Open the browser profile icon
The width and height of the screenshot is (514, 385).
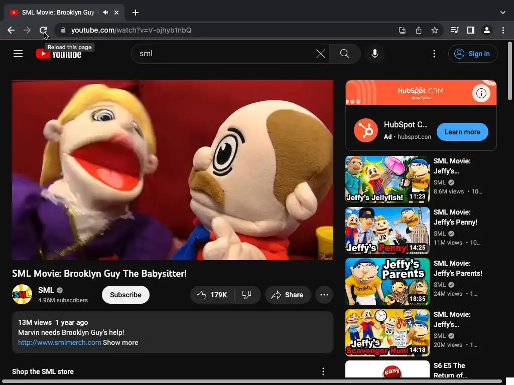tap(487, 30)
